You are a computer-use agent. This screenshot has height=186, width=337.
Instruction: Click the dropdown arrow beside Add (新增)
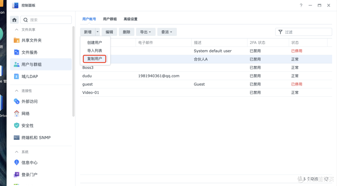(98, 32)
